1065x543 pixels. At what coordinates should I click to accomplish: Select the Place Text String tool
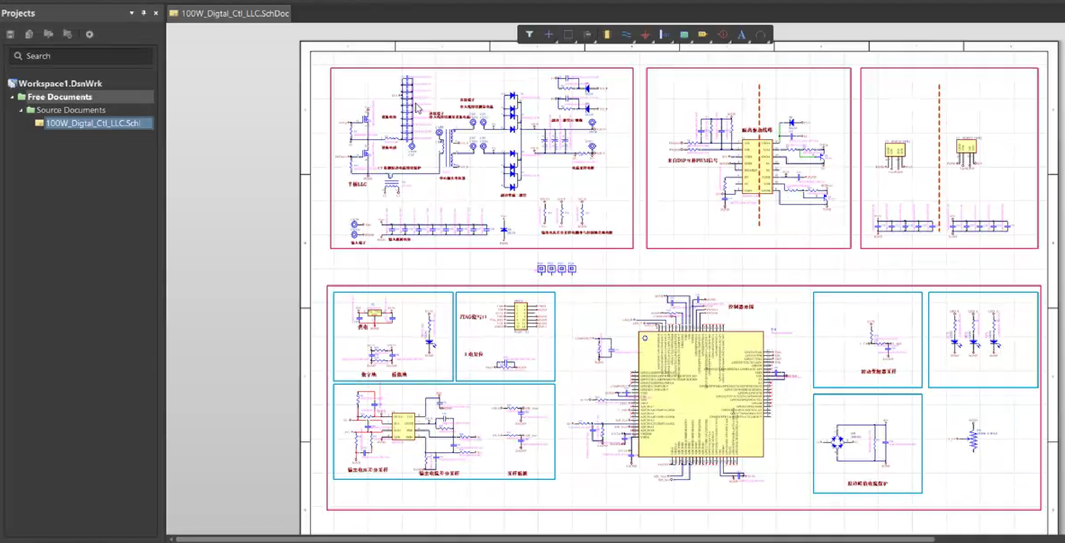[x=741, y=35]
